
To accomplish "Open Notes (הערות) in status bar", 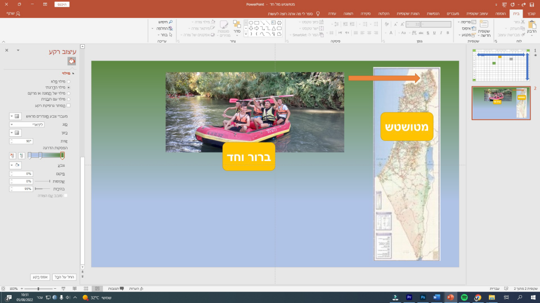I will pos(137,289).
